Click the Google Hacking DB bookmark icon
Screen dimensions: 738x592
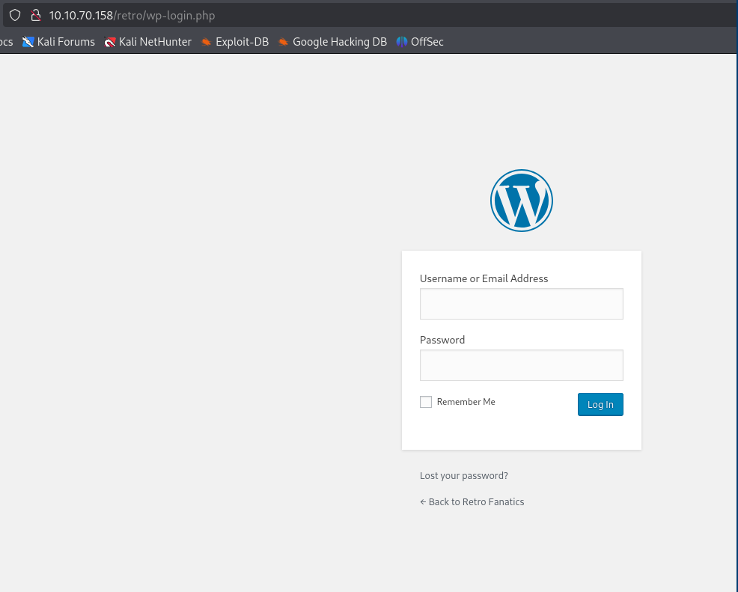(x=284, y=42)
